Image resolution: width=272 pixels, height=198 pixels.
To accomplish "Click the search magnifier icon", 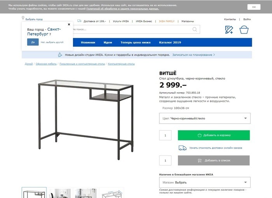I will click(195, 29).
